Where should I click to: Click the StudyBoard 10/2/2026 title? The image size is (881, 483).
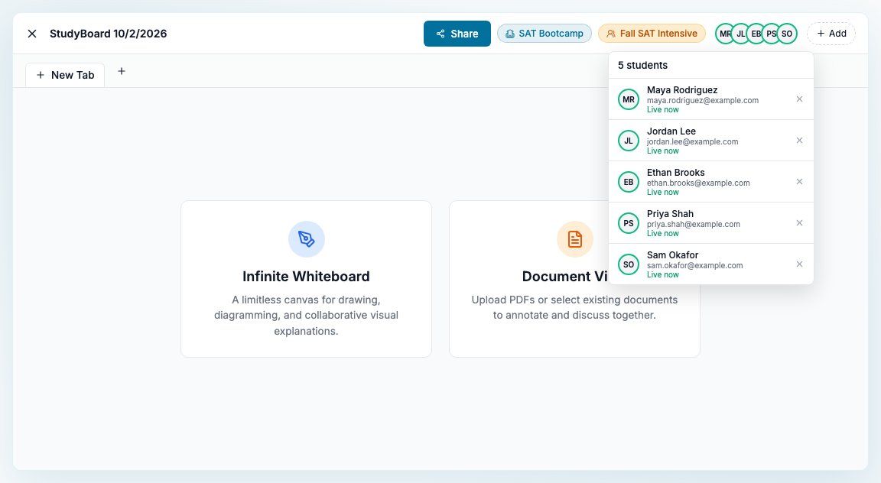(109, 34)
